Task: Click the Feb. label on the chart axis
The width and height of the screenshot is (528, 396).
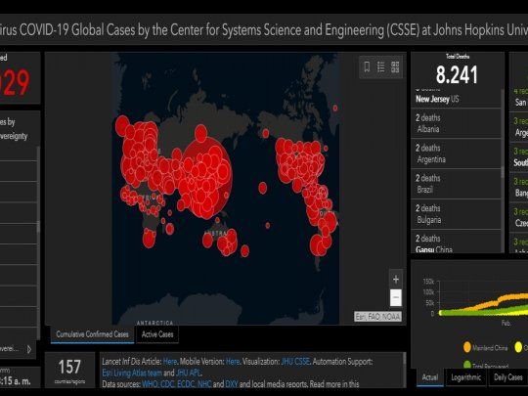Action: (506, 324)
